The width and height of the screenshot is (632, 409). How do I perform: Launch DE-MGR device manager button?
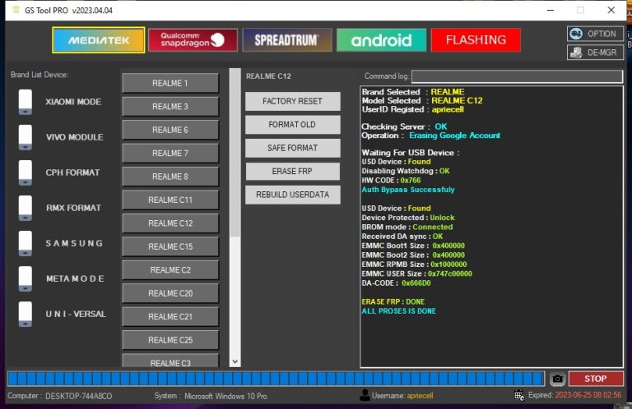(595, 53)
